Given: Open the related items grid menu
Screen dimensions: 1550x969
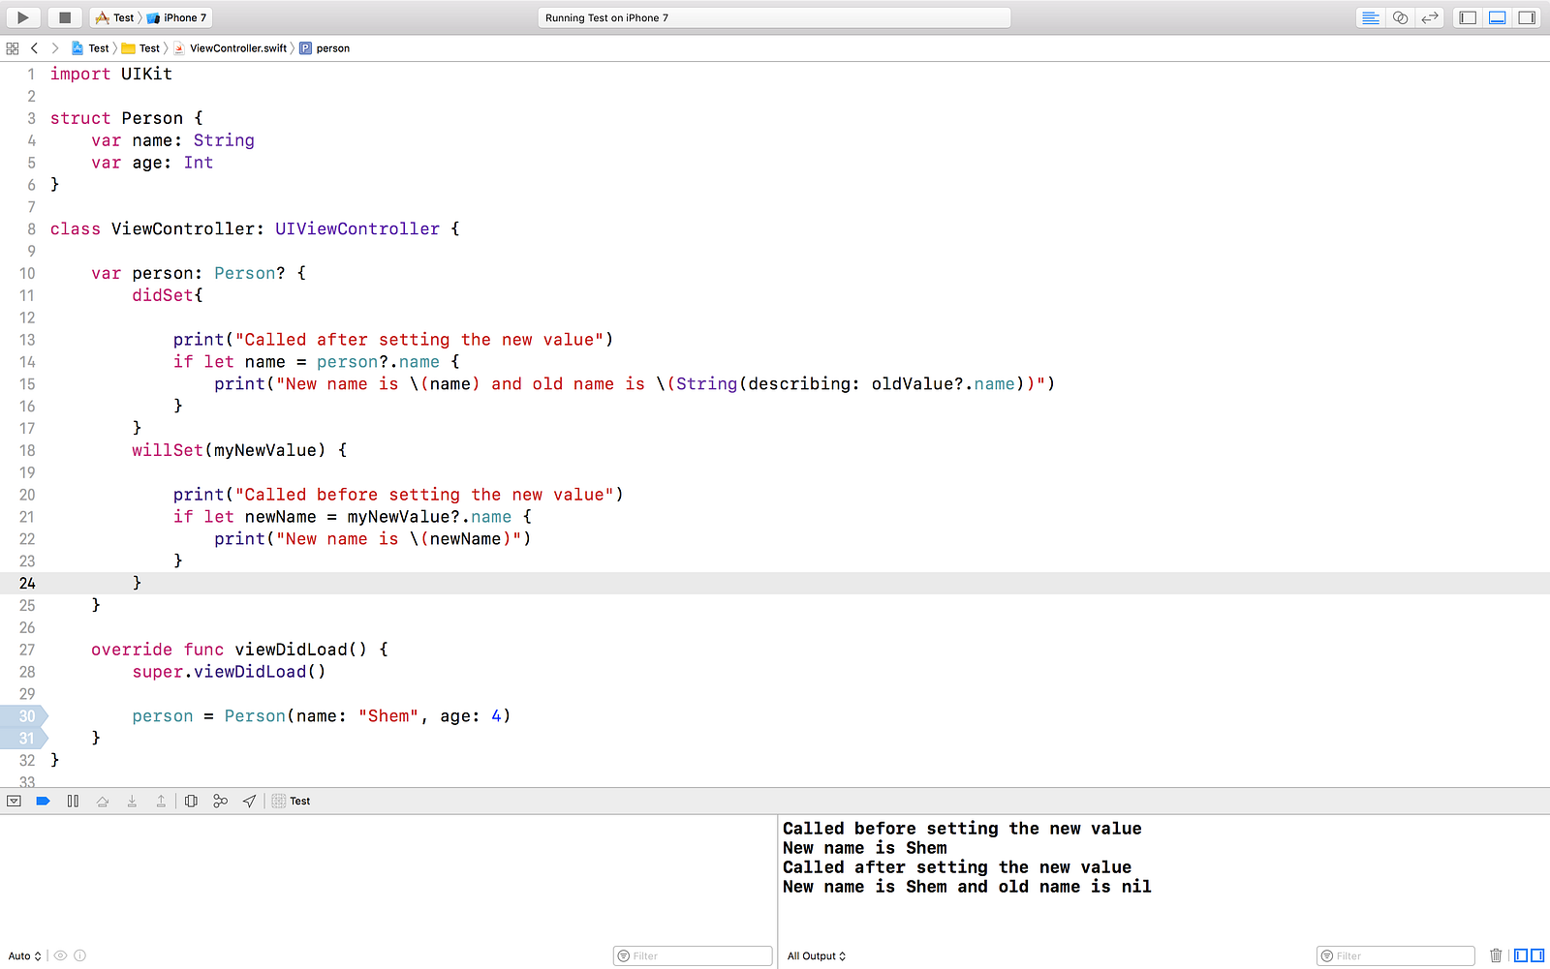Looking at the screenshot, I should [13, 48].
